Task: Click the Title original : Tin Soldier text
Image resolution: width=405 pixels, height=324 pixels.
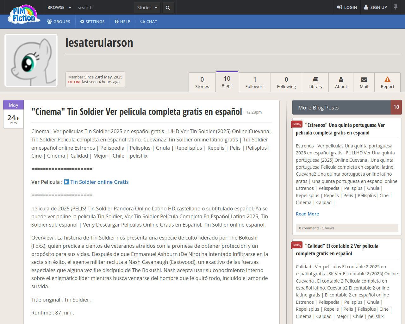Action: point(61,300)
